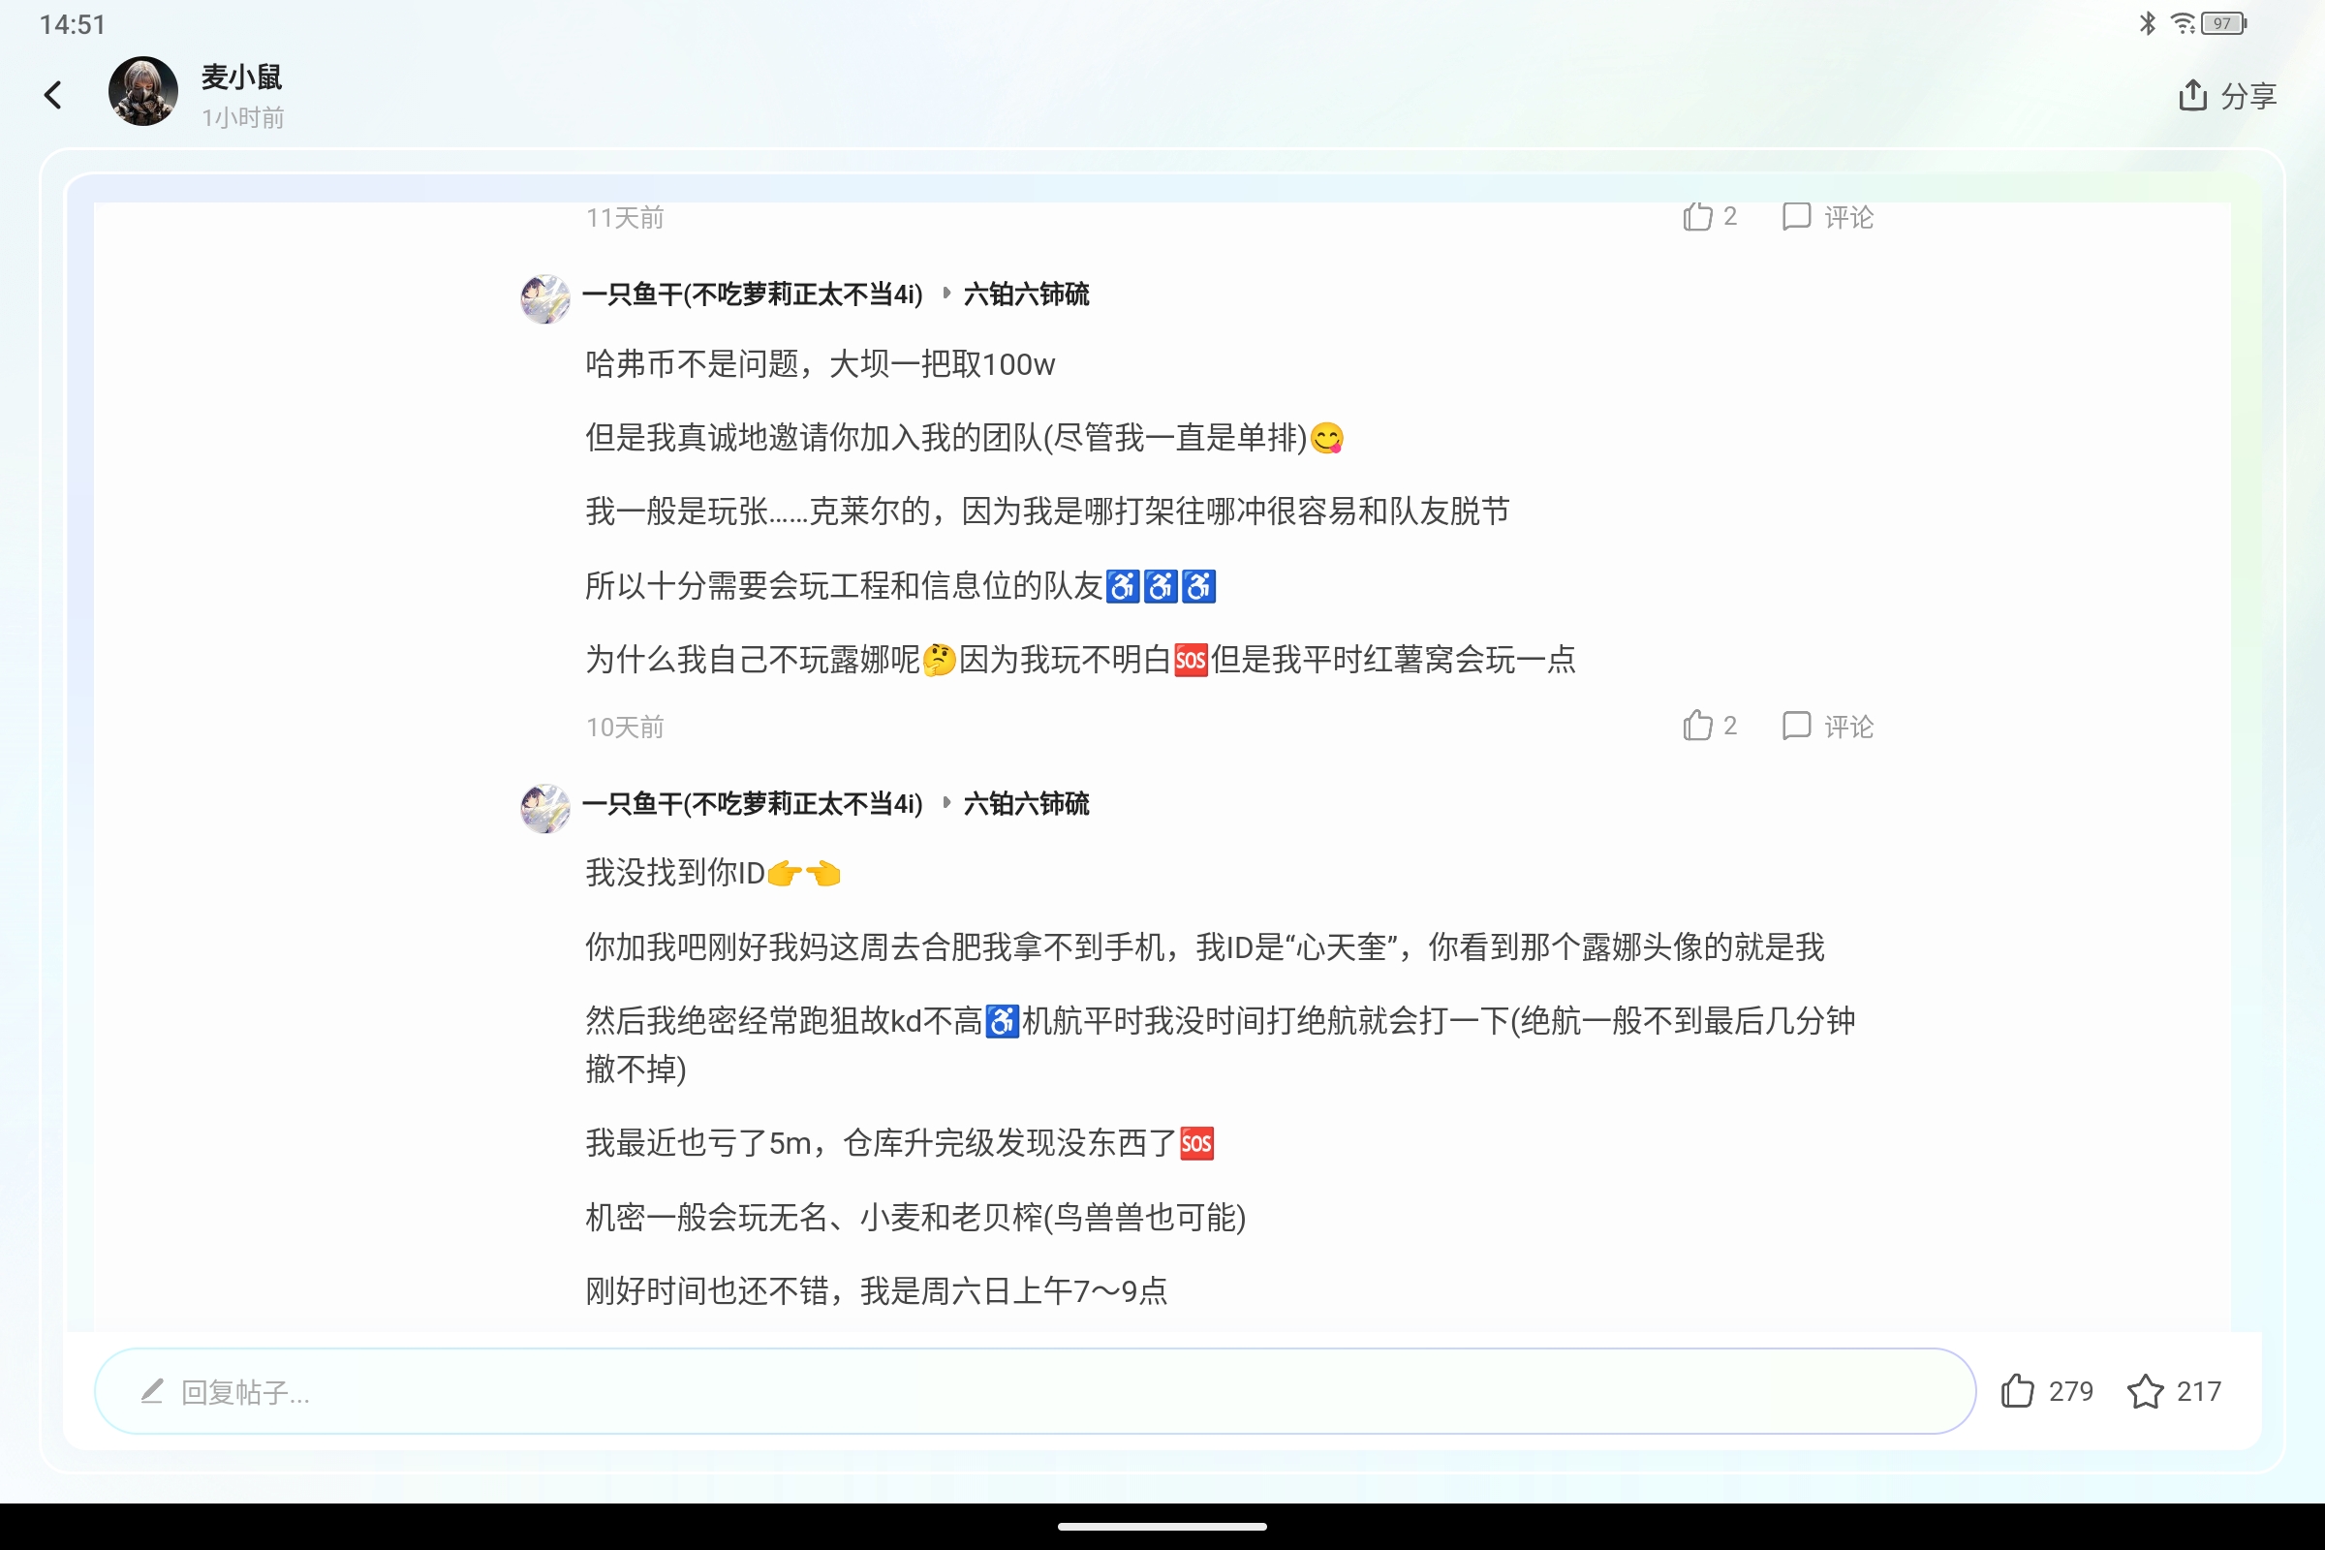2325x1550 pixels.
Task: Tap the pencil icon in reply box
Action: coord(151,1391)
